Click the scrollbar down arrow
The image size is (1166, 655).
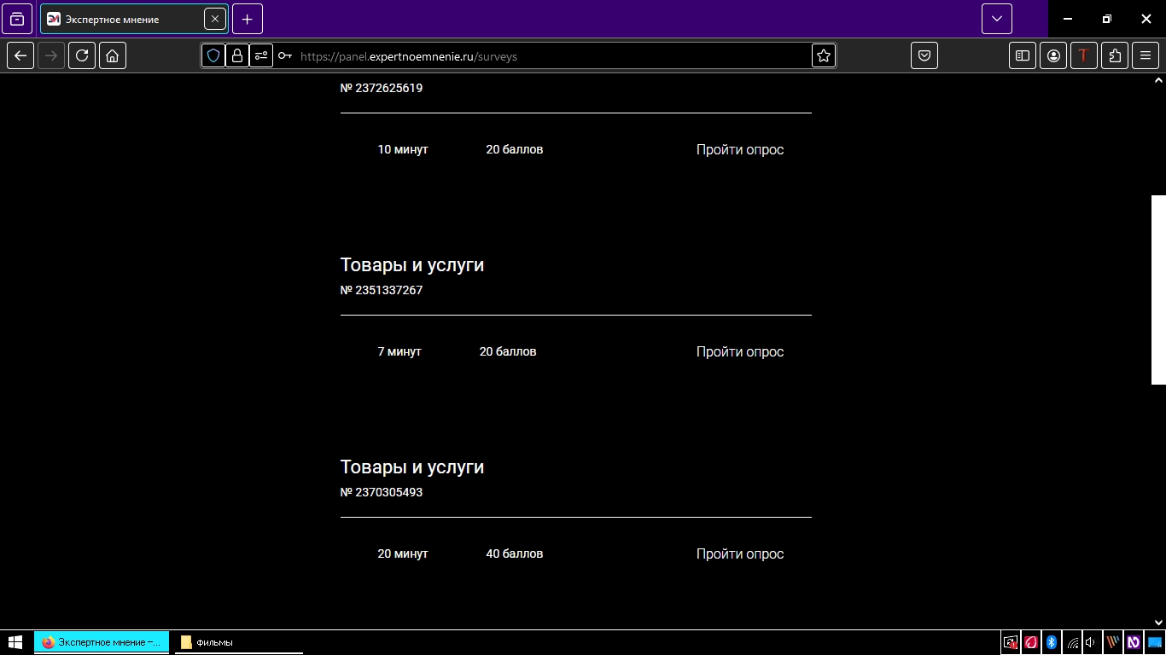(x=1158, y=623)
